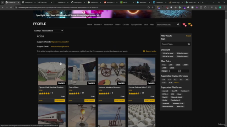The width and height of the screenshot is (227, 127).
Task: Reload the page with the browser refresh icon
Action: [x=11, y=7]
